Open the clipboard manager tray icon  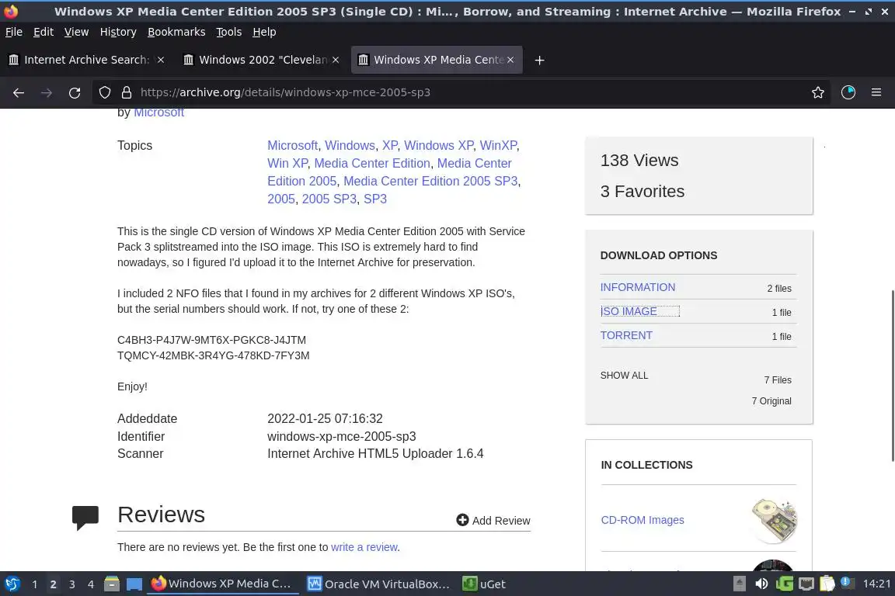point(827,584)
